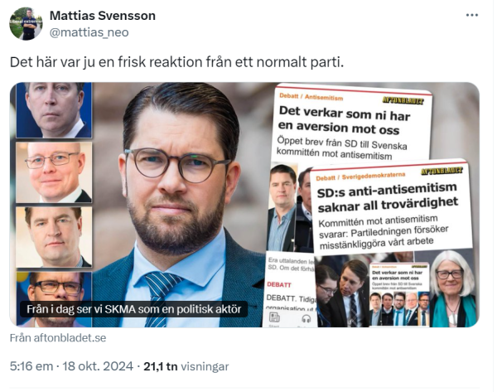The height and width of the screenshot is (392, 497).
Task: Click the bald man with glasses portrait
Action: [x=54, y=172]
